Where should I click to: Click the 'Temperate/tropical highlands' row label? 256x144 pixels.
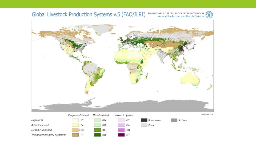[49, 135]
